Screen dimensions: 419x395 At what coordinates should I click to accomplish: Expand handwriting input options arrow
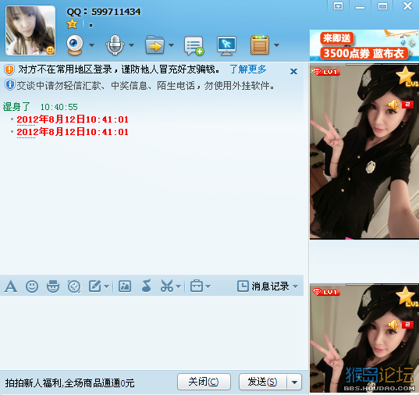(x=106, y=286)
